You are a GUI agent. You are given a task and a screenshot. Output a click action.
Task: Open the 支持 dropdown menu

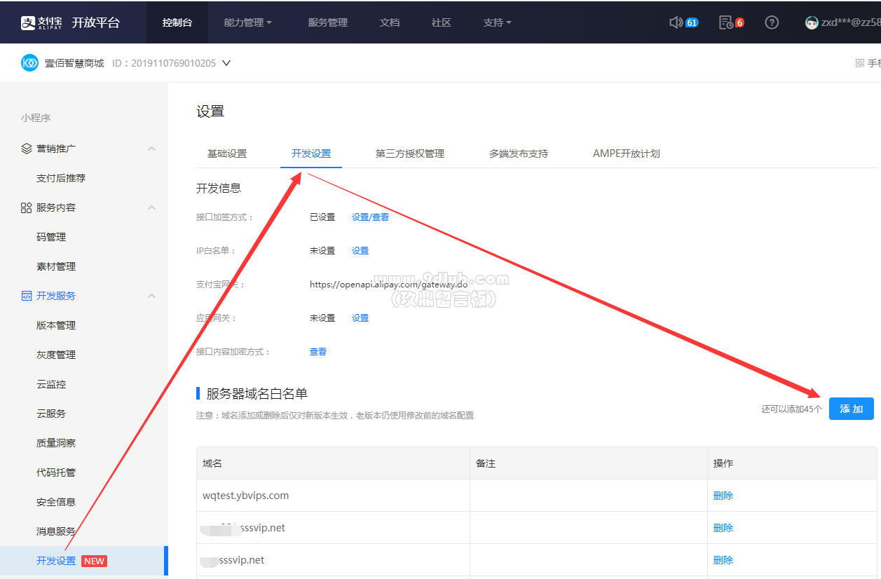click(x=497, y=22)
